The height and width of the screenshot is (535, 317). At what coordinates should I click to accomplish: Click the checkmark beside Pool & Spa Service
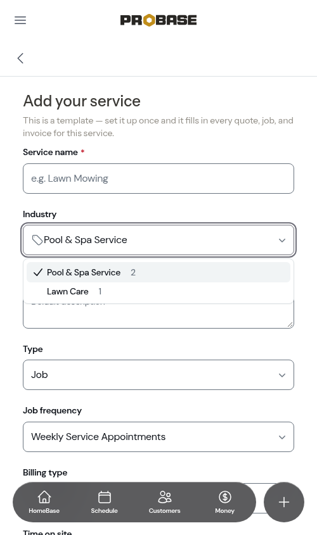click(x=38, y=272)
